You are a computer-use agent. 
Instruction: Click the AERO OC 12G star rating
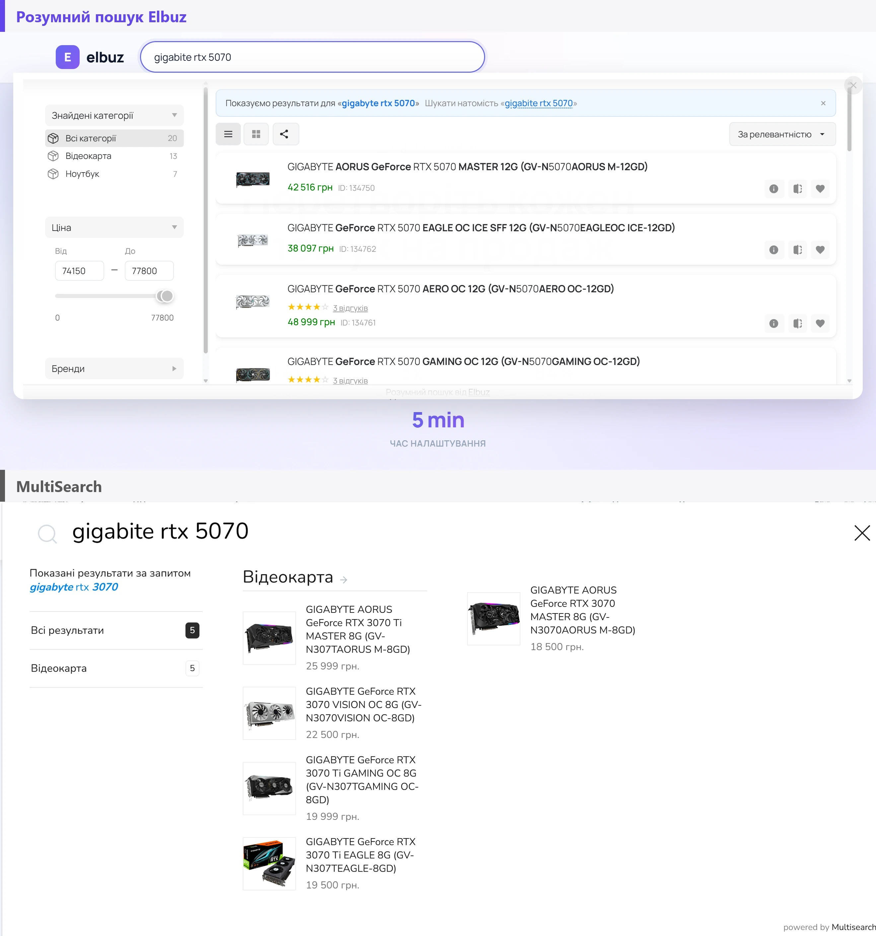coord(308,307)
